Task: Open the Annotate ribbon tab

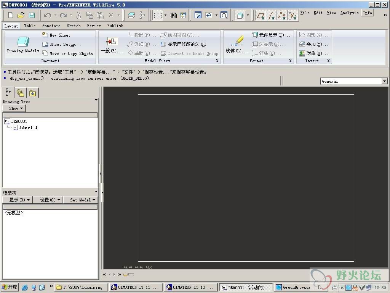Action: tap(51, 26)
